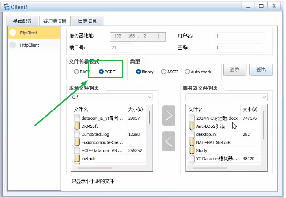The height and width of the screenshot is (198, 286).
Task: Select FtpClient in the side panel
Action: [x=34, y=33]
